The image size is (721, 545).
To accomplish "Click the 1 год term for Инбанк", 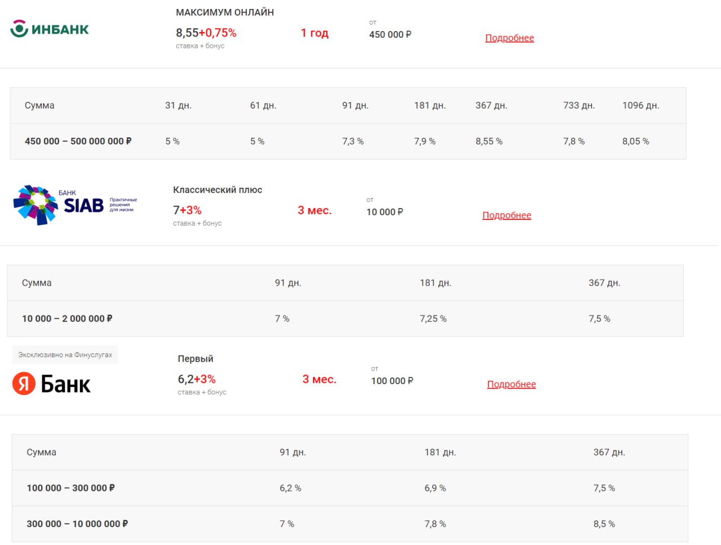I will [314, 33].
